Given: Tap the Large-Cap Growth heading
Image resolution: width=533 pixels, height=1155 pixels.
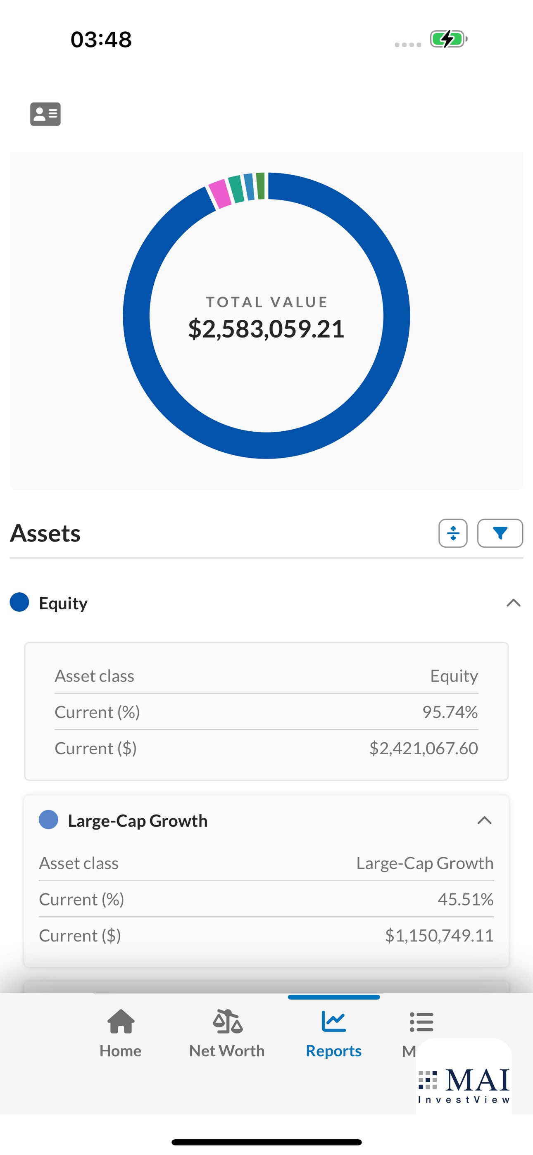Looking at the screenshot, I should click(x=138, y=820).
